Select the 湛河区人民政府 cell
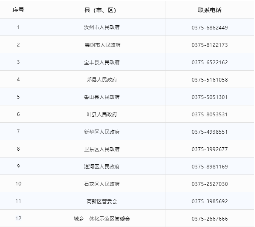The image size is (255, 227). point(102,167)
